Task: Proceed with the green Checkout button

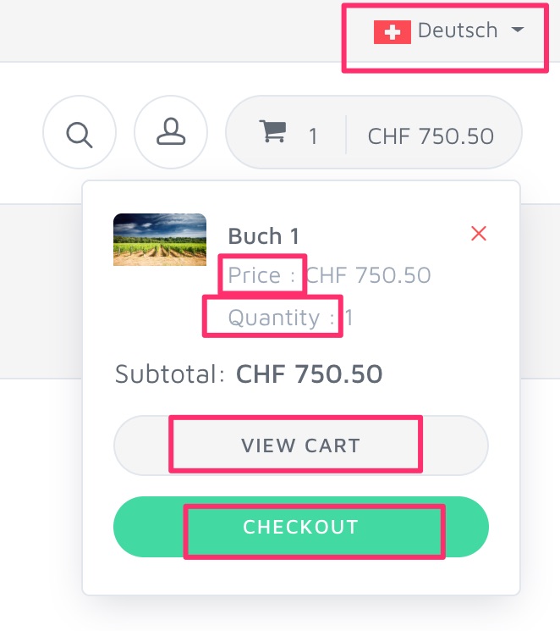Action: (301, 527)
